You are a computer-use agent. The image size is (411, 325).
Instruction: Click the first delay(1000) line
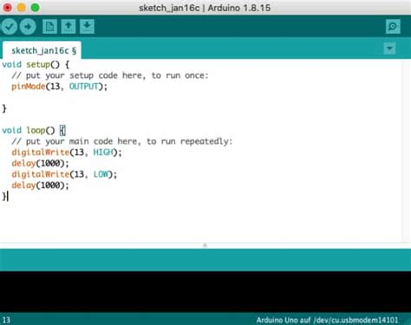pyautogui.click(x=40, y=163)
